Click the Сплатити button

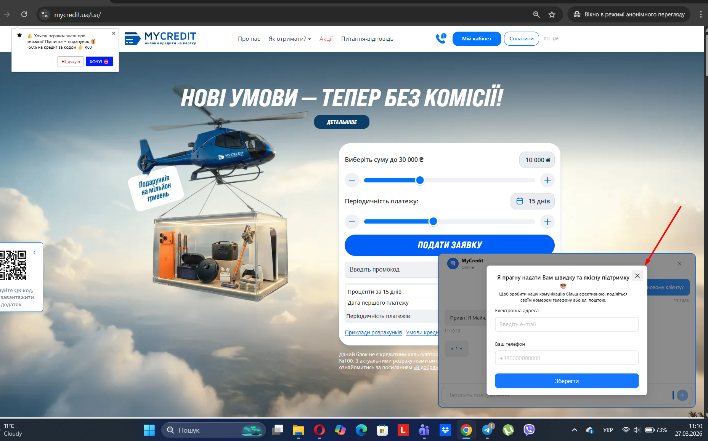522,39
